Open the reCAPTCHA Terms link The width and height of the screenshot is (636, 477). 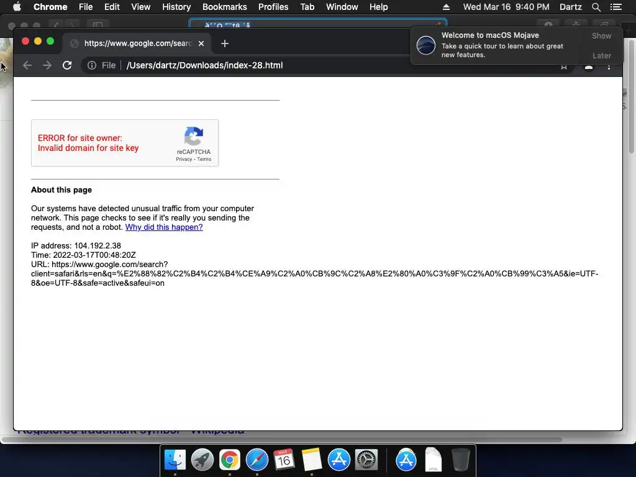204,159
